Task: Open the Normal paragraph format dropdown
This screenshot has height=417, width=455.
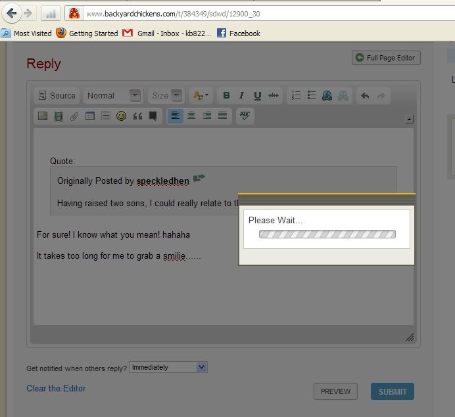Action: pos(113,96)
